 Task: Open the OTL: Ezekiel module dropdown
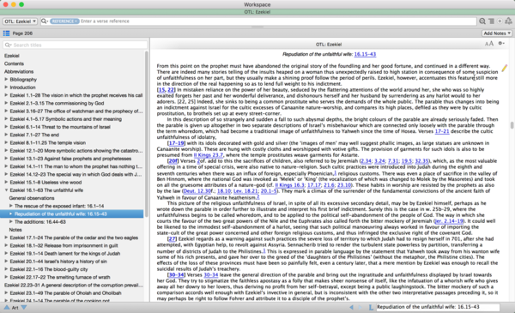(20, 21)
